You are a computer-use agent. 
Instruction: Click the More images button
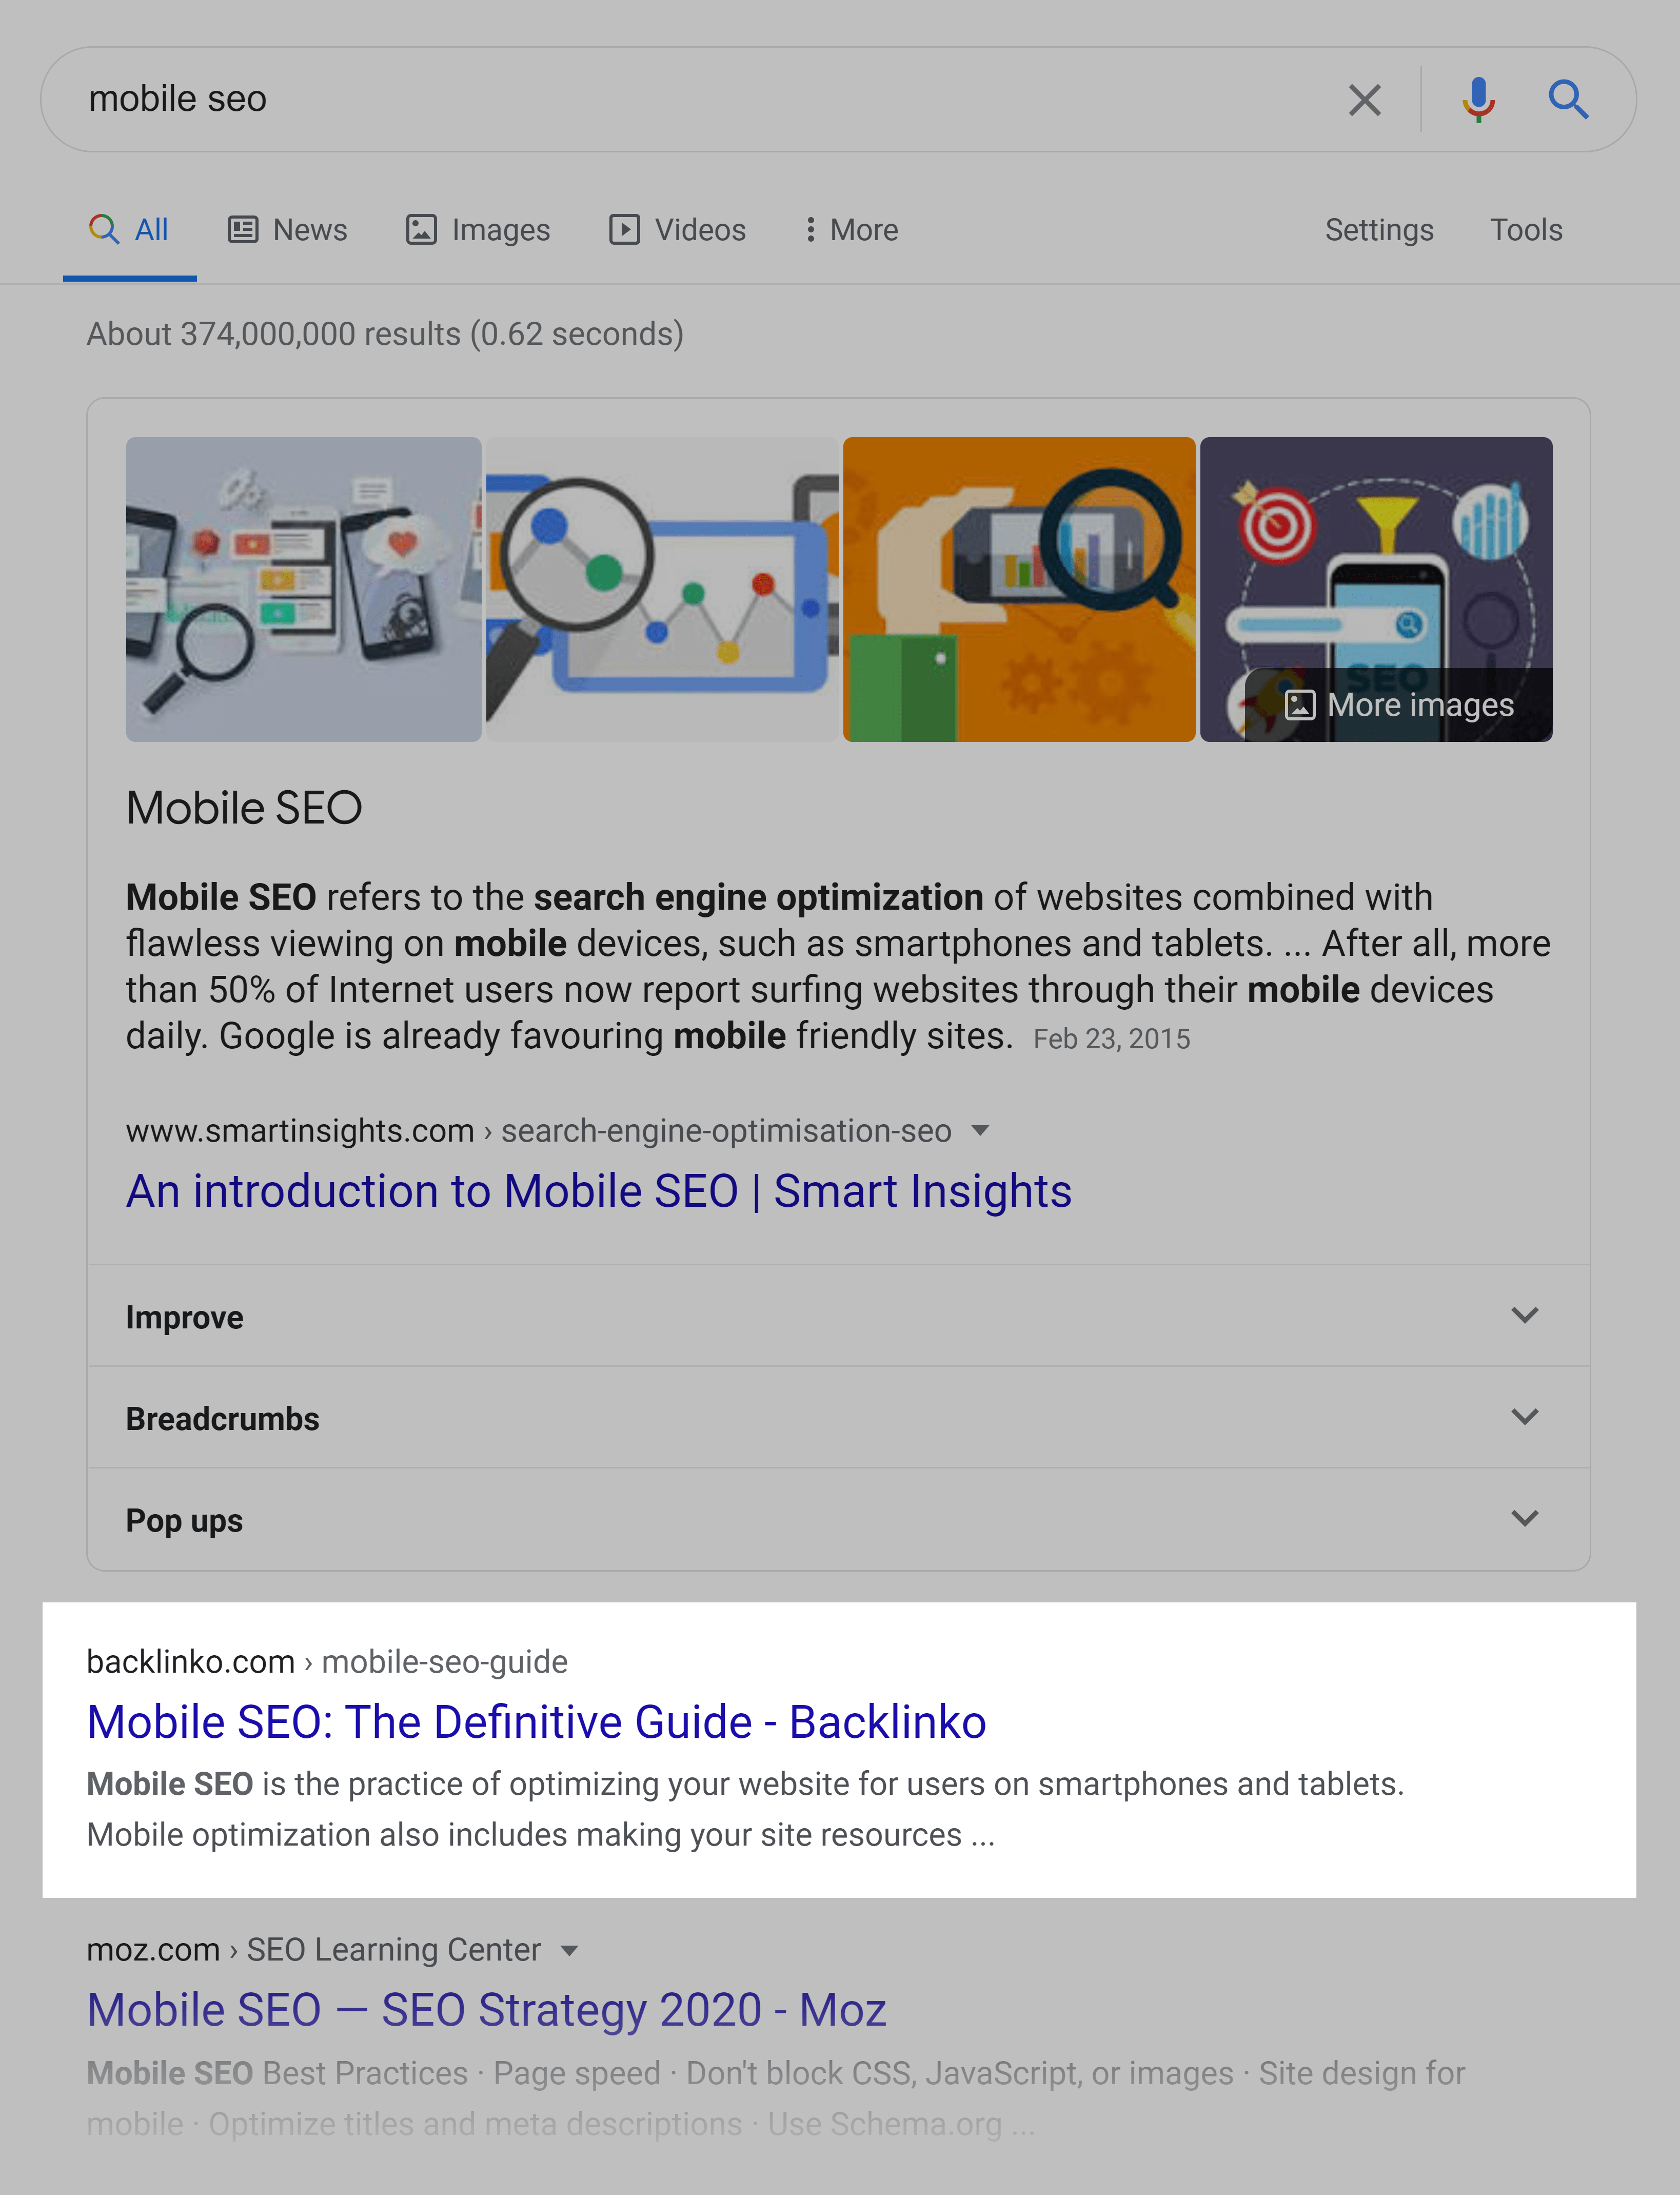tap(1400, 705)
